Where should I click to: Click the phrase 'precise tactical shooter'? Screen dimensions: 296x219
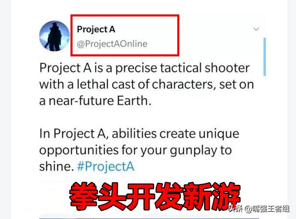(x=183, y=68)
